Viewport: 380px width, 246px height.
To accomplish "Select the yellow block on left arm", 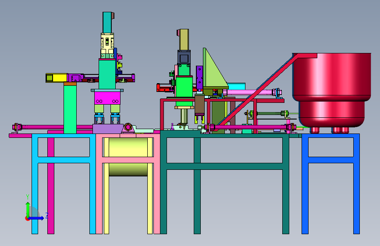I will (x=60, y=78).
